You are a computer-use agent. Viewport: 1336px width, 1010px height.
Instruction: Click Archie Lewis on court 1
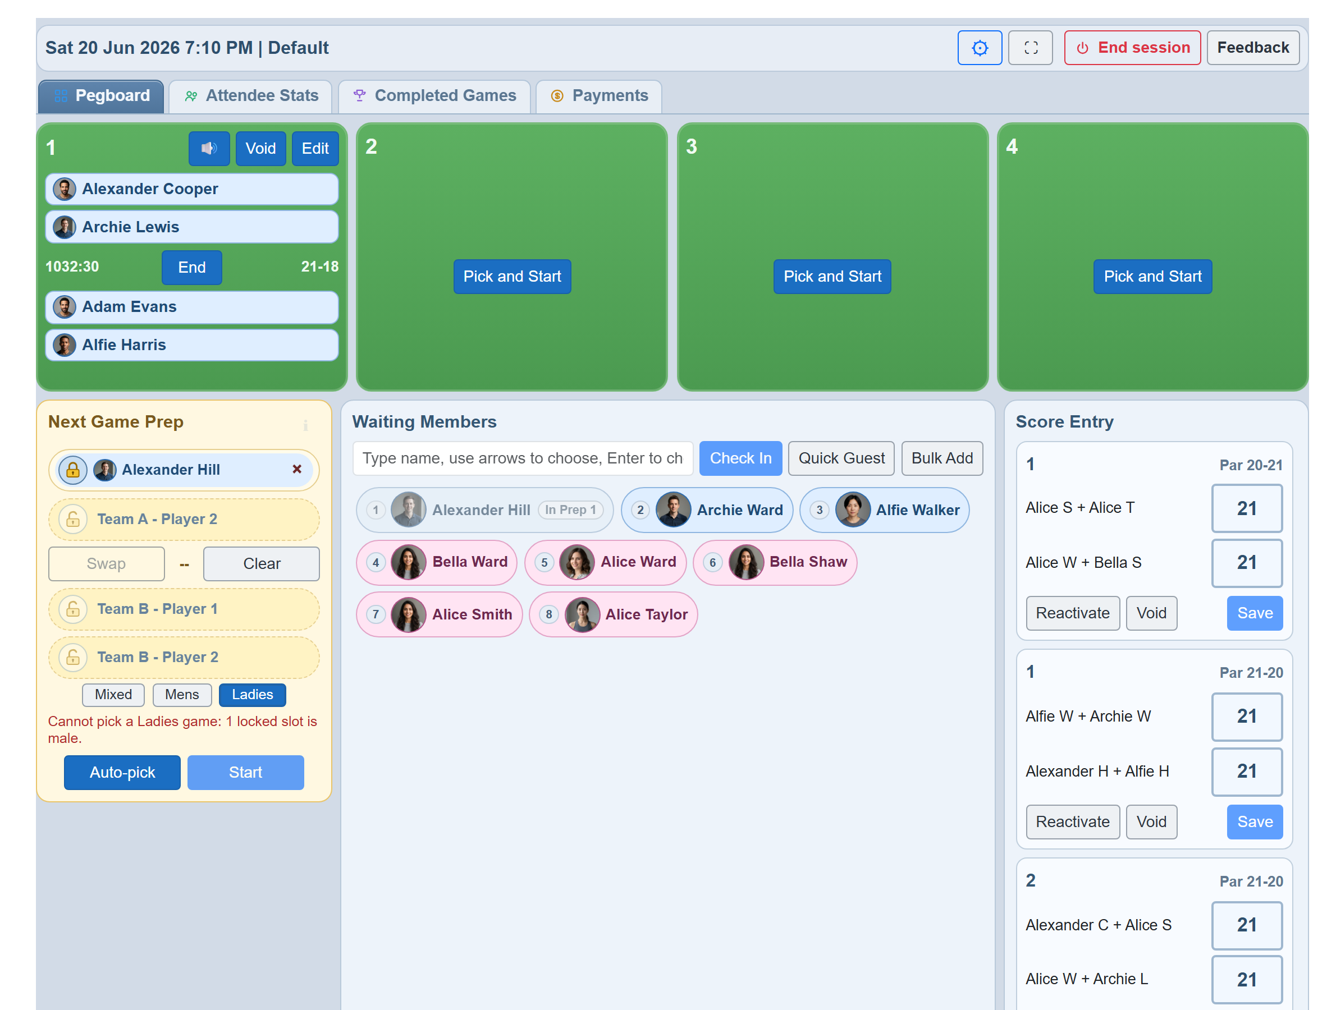point(191,227)
